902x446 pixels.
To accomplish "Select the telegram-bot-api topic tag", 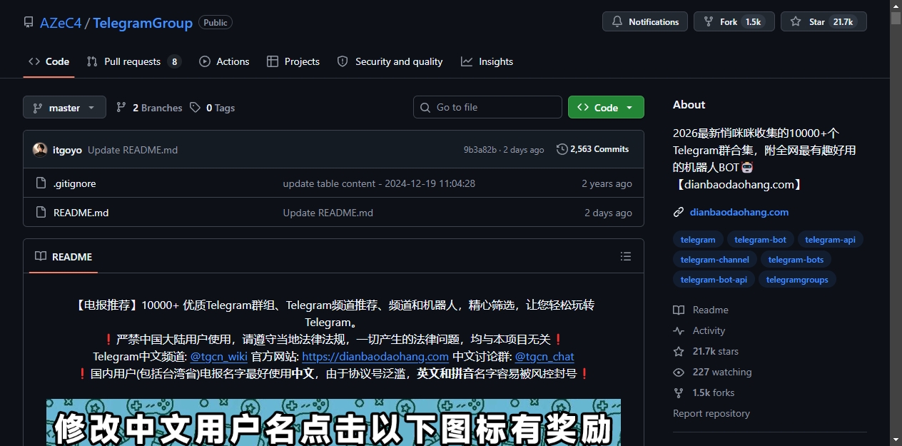I will click(714, 280).
